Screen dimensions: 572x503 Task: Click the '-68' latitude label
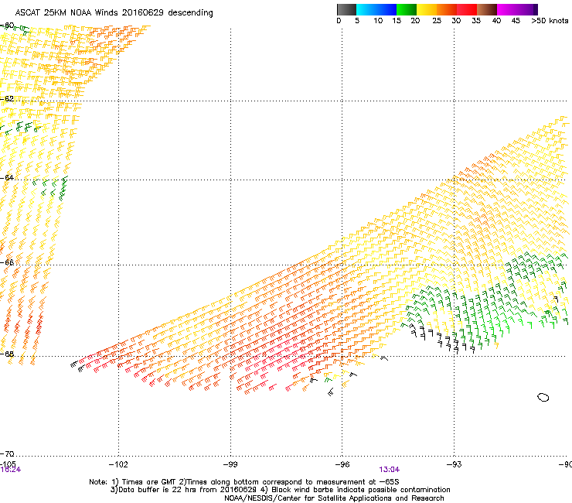[x=7, y=354]
